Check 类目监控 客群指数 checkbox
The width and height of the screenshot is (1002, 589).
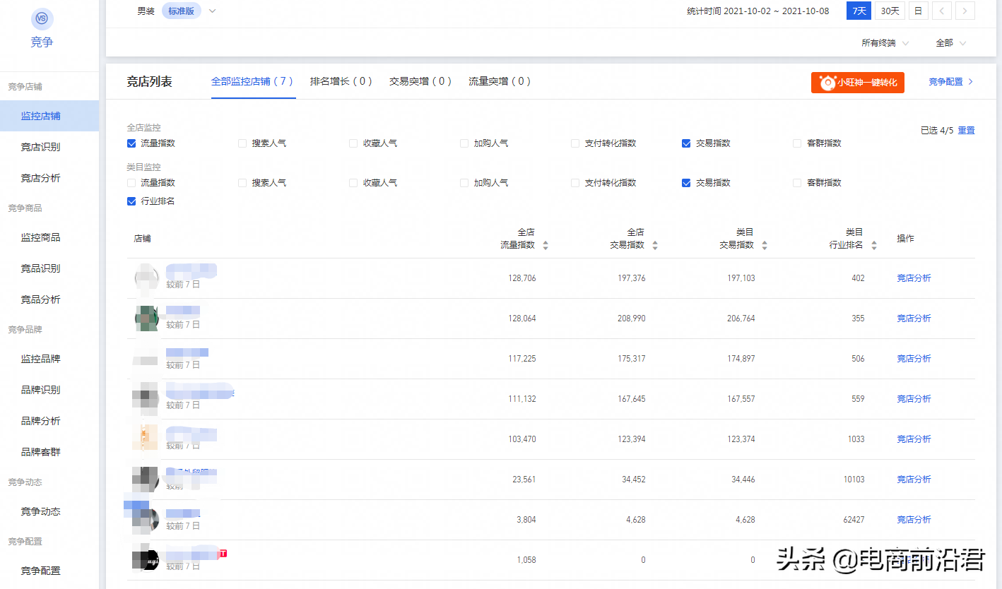(x=797, y=183)
